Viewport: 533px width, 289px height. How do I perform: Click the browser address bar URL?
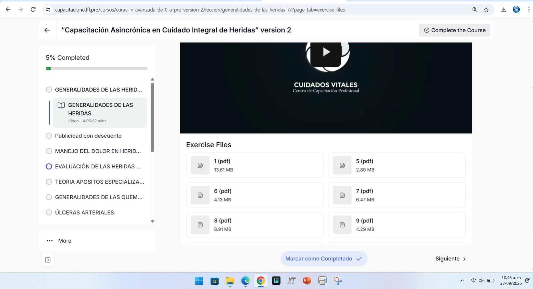(x=200, y=10)
